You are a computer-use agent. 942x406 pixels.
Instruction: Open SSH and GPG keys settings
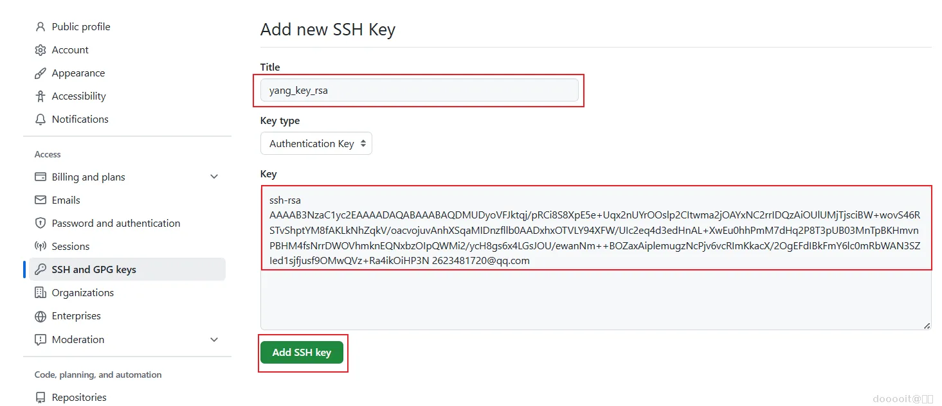(x=94, y=270)
